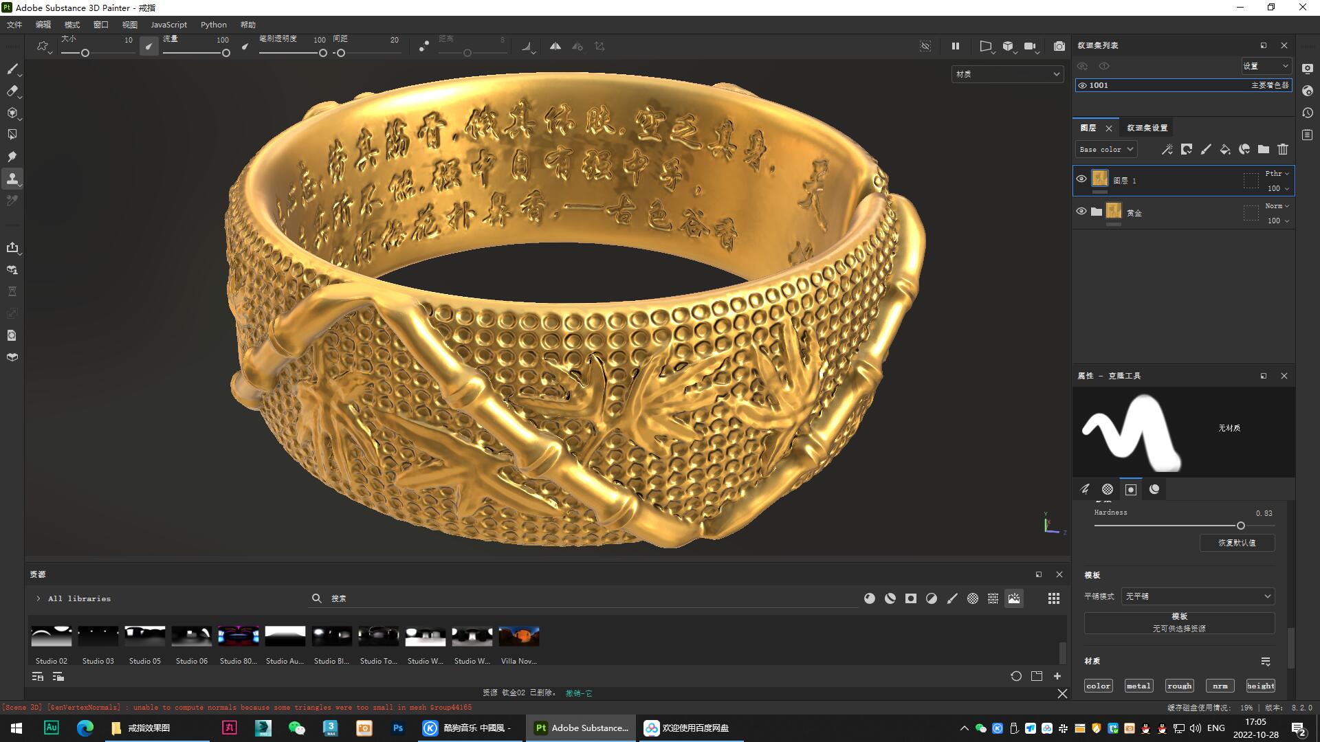Select the Studio 02 environment thumbnail

click(51, 636)
